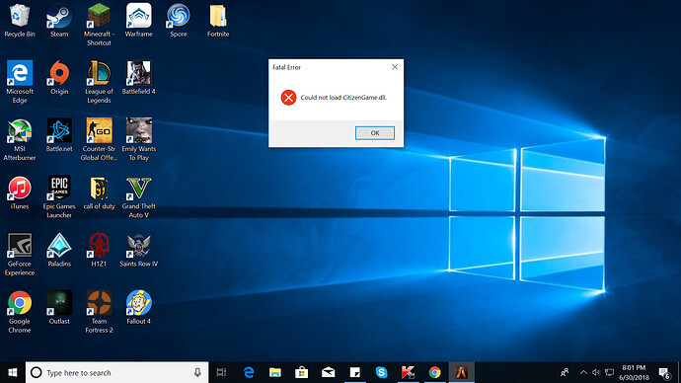
Task: Select the Google Chrome desktop icon
Action: [20, 312]
